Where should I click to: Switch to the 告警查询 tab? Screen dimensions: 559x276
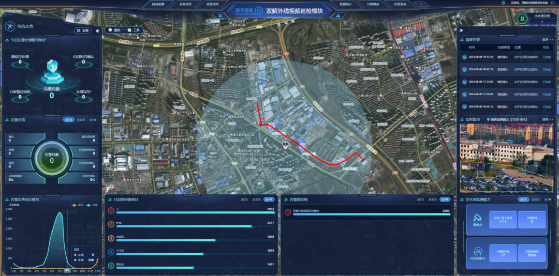(x=399, y=5)
